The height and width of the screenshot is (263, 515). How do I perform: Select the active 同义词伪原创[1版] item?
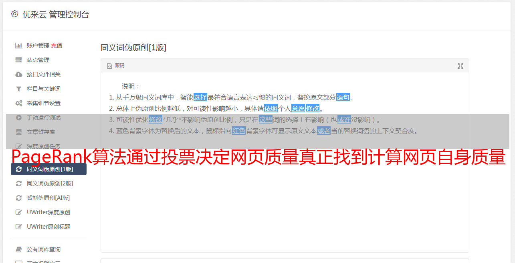[48, 169]
